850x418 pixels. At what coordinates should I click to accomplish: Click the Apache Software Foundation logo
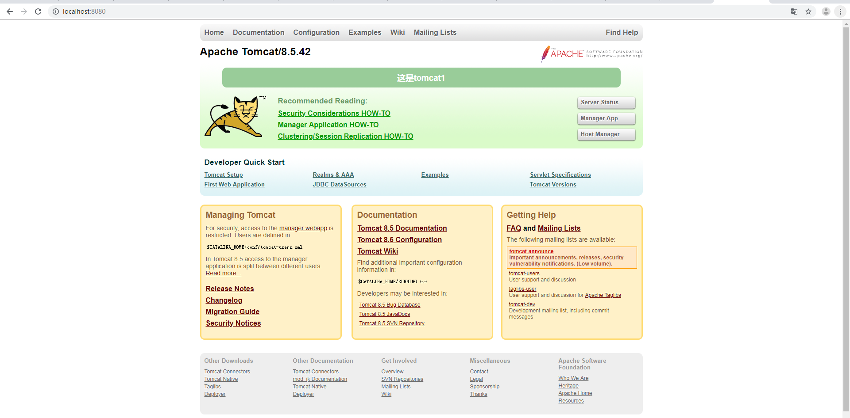[x=591, y=54]
